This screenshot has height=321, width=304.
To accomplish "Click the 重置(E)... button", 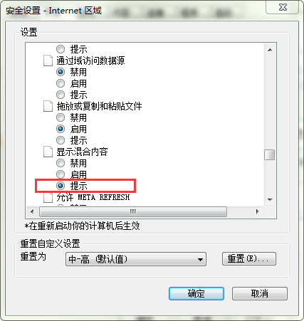I will tap(249, 258).
